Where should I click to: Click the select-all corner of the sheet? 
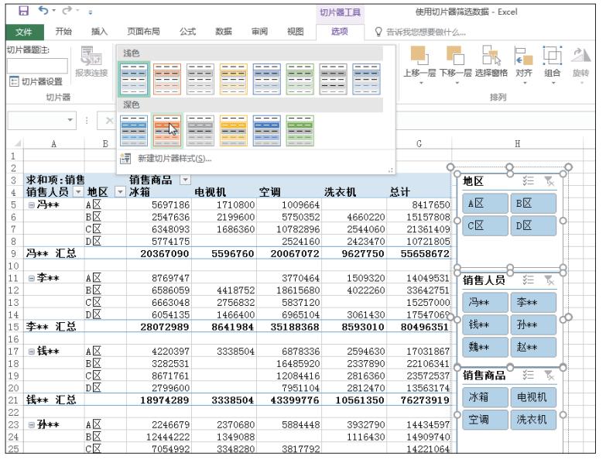tap(15, 143)
